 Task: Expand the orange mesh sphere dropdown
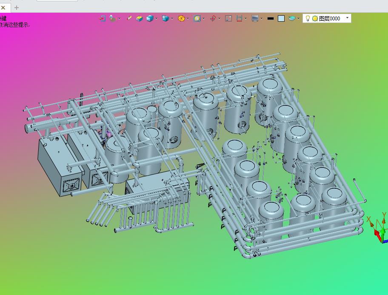coord(188,19)
